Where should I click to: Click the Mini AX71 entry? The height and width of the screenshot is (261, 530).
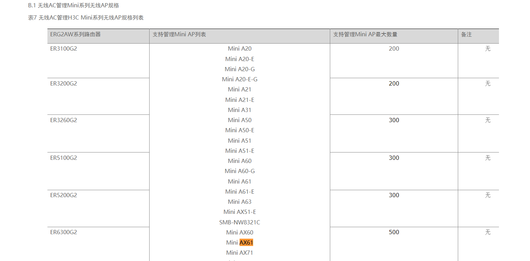(x=240, y=253)
